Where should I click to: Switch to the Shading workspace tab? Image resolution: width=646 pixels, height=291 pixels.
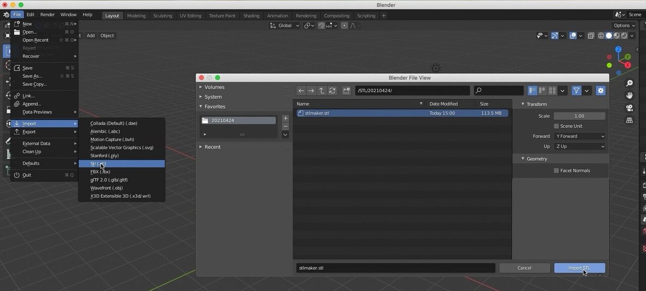(251, 16)
